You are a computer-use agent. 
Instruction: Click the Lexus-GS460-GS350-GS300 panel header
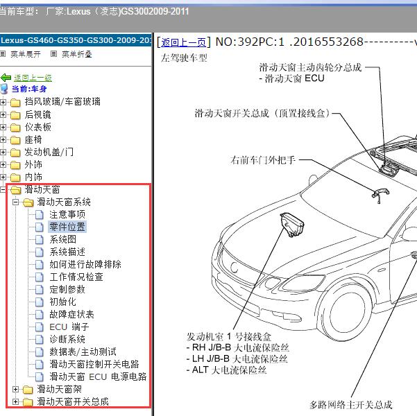[76, 40]
